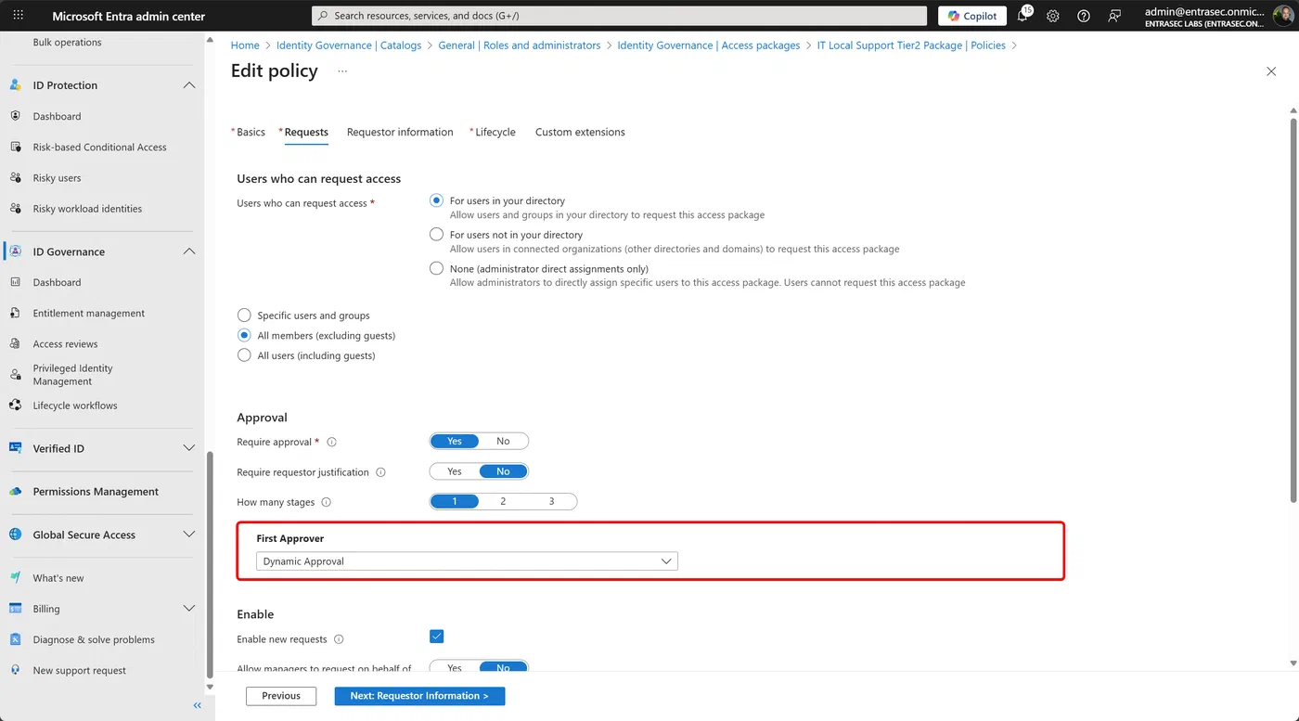Viewport: 1299px width, 721px height.
Task: Click info icon beside How many stages
Action: pos(326,502)
